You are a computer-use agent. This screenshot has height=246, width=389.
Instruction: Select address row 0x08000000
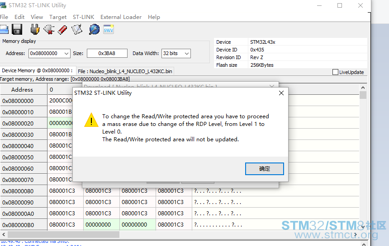pos(24,101)
